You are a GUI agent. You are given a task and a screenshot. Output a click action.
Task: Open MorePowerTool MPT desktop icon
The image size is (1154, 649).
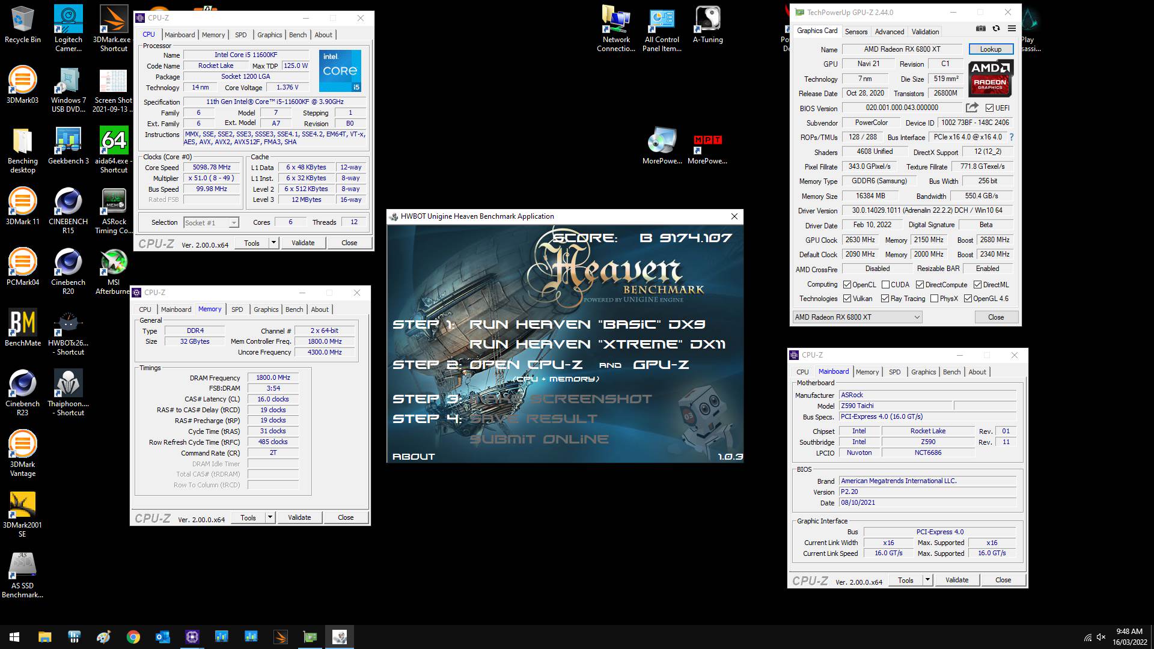(707, 146)
